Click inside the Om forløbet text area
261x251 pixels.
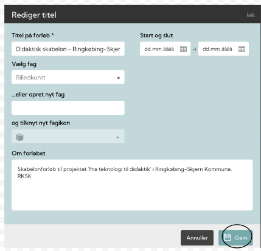click(x=132, y=185)
